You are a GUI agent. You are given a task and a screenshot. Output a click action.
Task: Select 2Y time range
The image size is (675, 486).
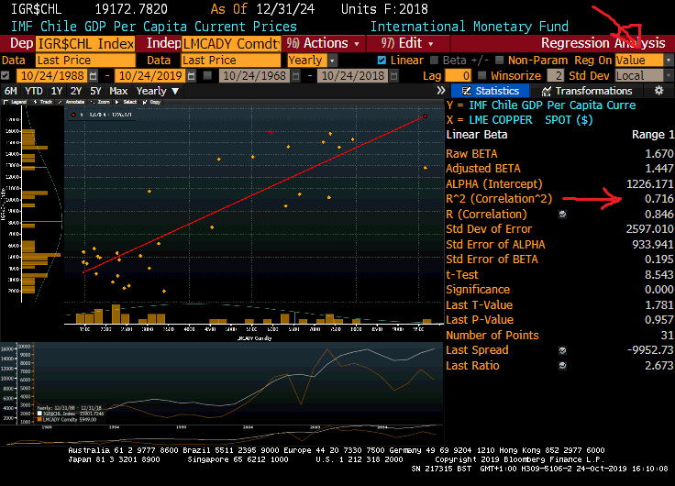76,92
